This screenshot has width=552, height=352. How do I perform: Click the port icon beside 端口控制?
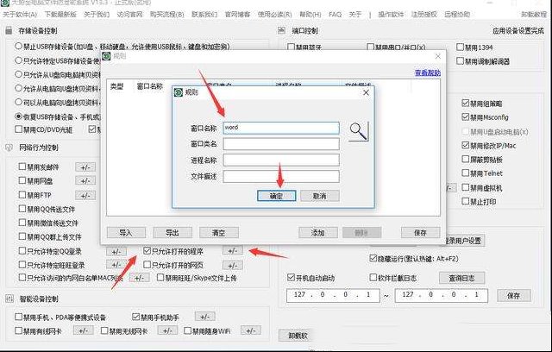(282, 30)
